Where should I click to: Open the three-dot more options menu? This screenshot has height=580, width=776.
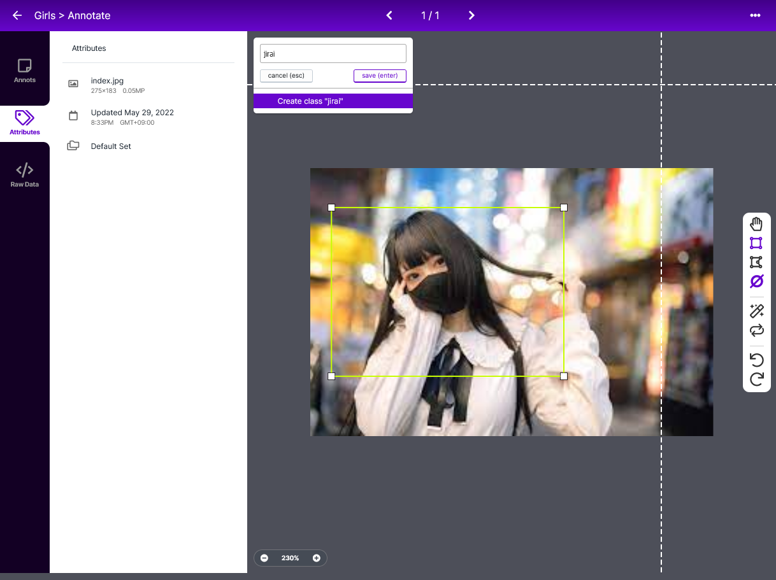coord(755,15)
